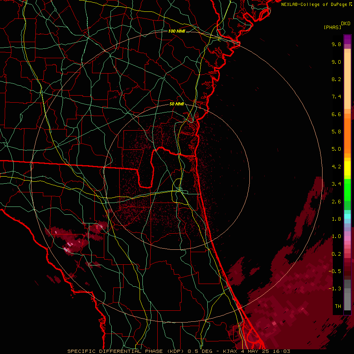Click the 6.6 legend value
Screen dimensions: 354x354
pyautogui.click(x=336, y=114)
